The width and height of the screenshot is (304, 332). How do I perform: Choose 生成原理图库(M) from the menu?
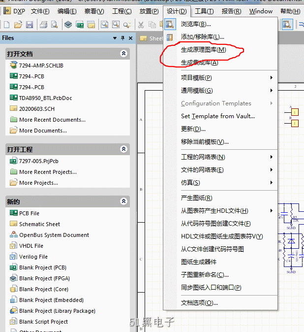(220, 50)
